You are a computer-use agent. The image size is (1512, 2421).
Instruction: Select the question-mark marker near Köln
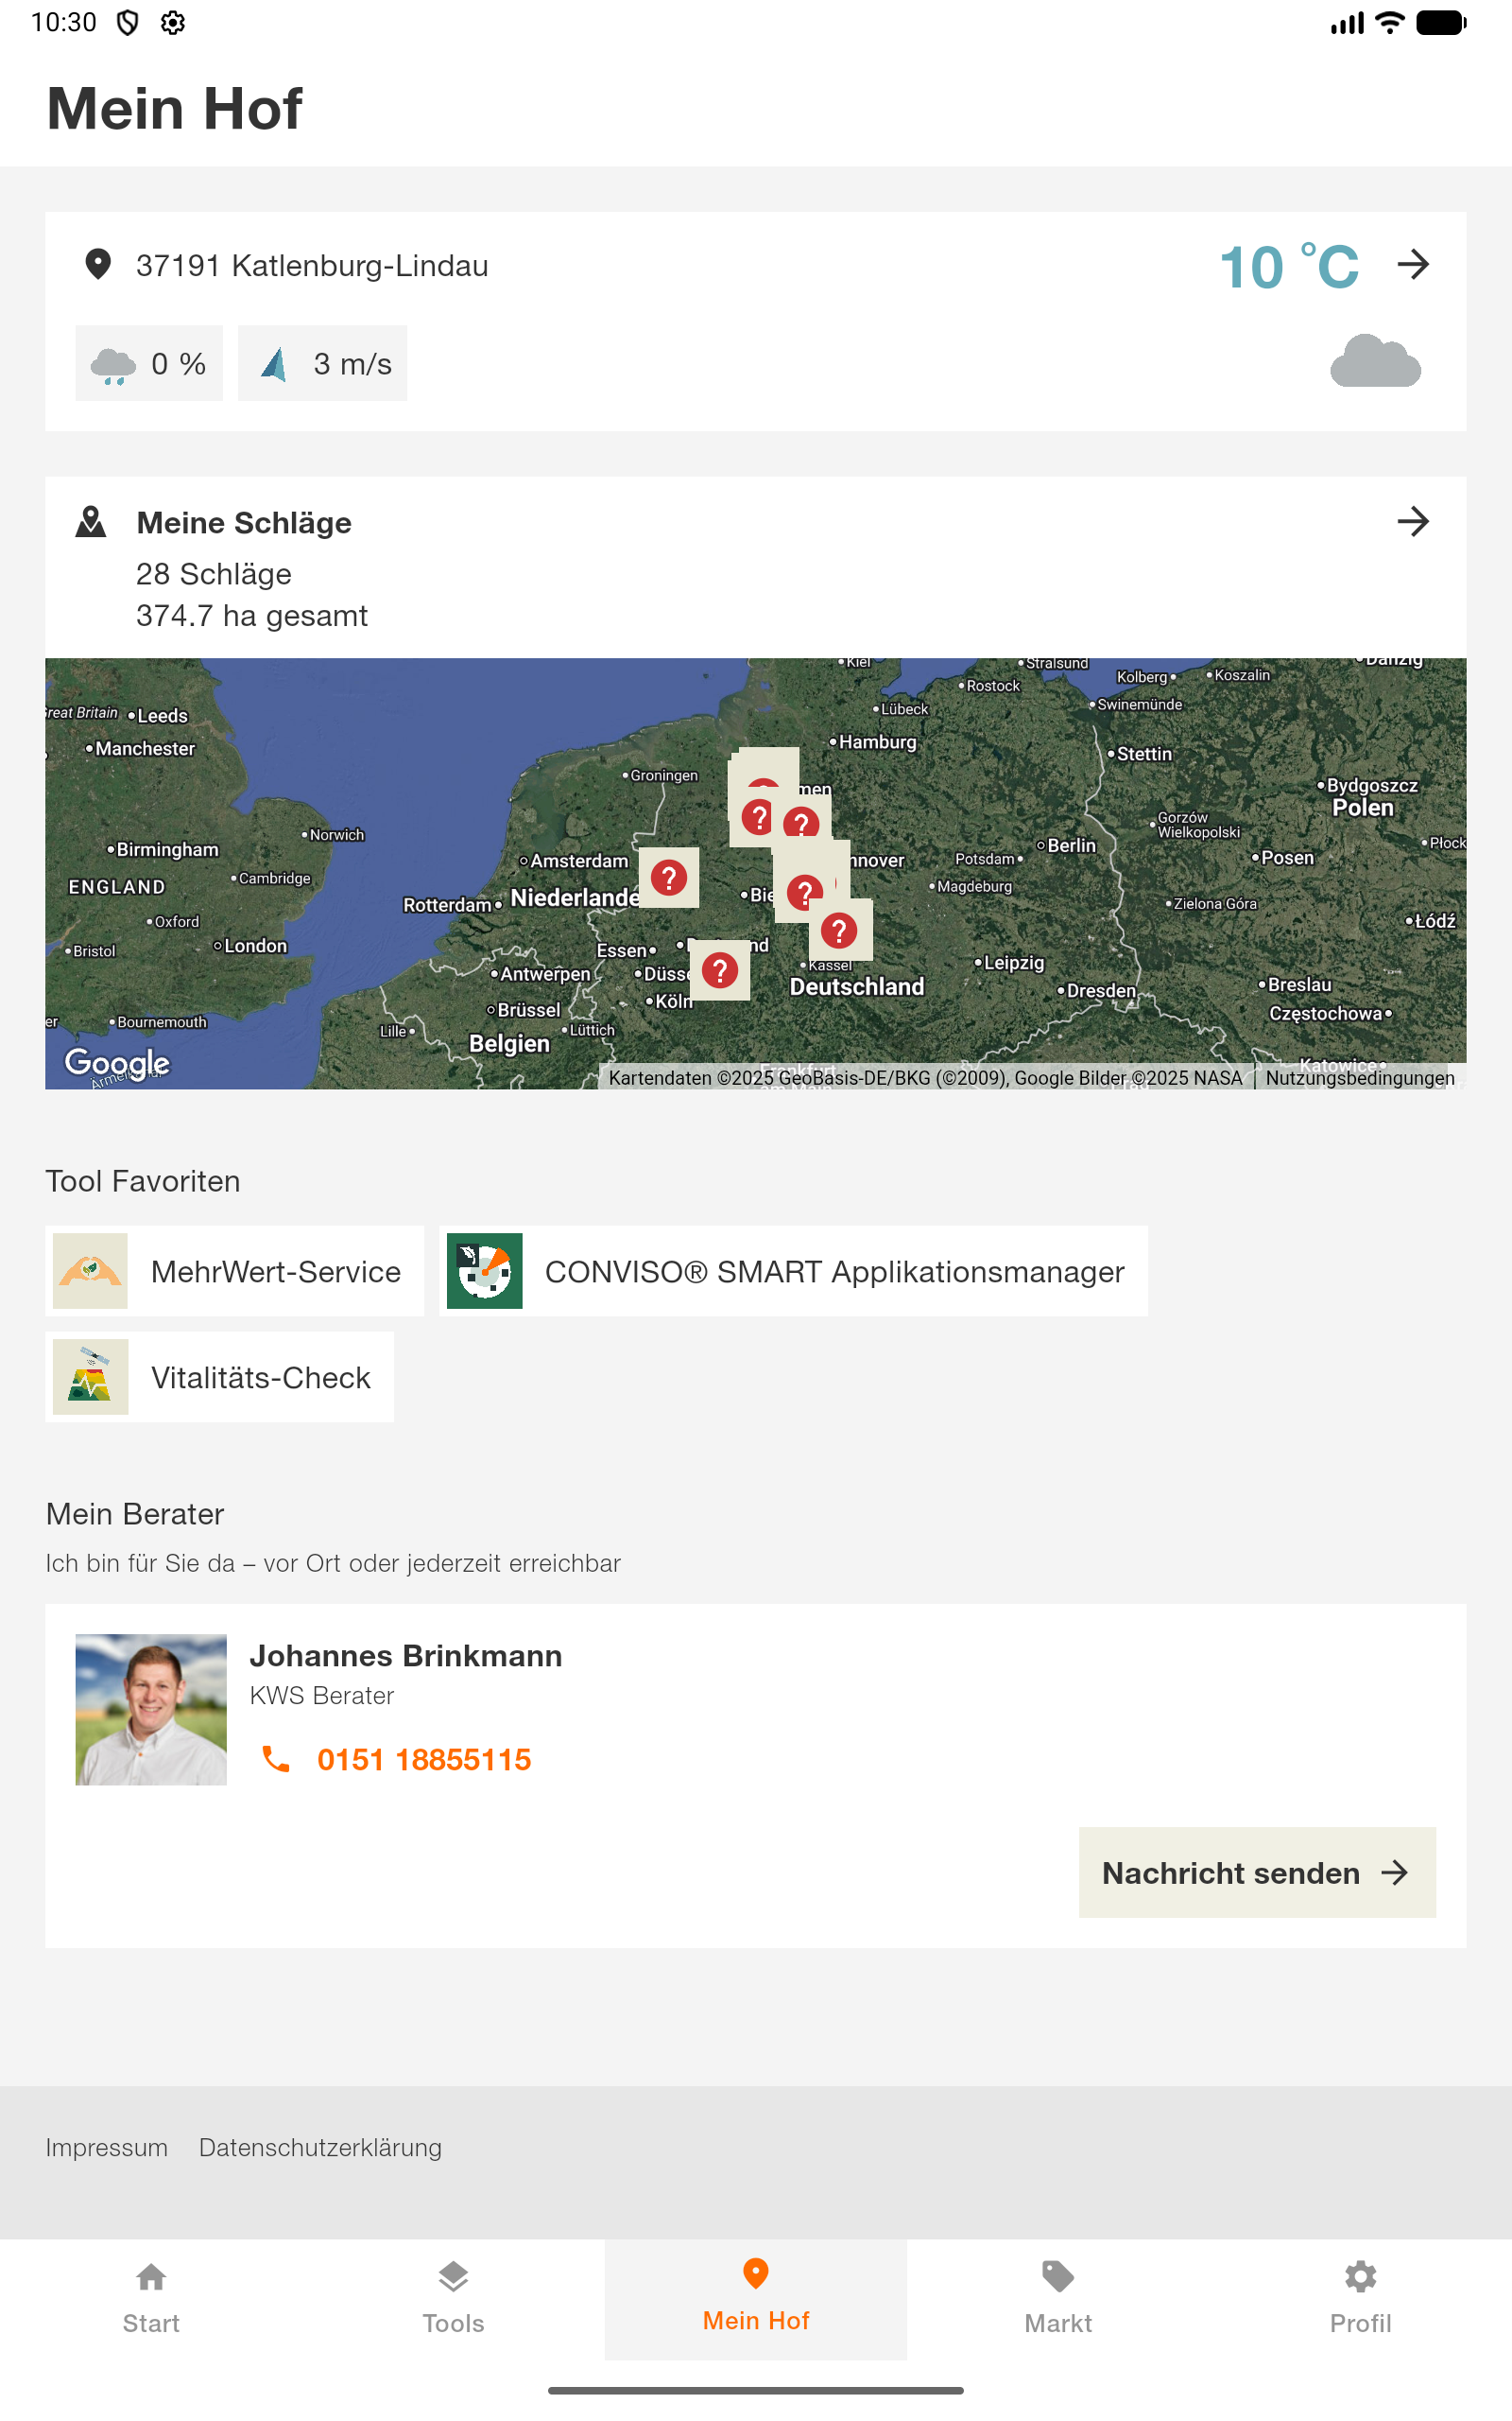click(x=720, y=969)
